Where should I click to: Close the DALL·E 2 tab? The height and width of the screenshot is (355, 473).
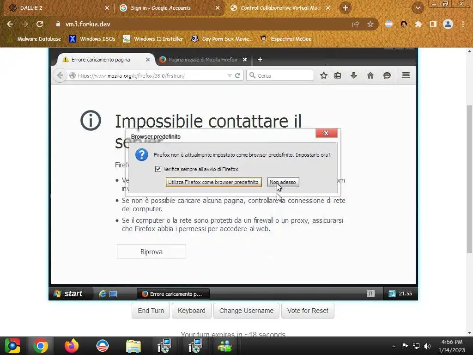(x=107, y=8)
